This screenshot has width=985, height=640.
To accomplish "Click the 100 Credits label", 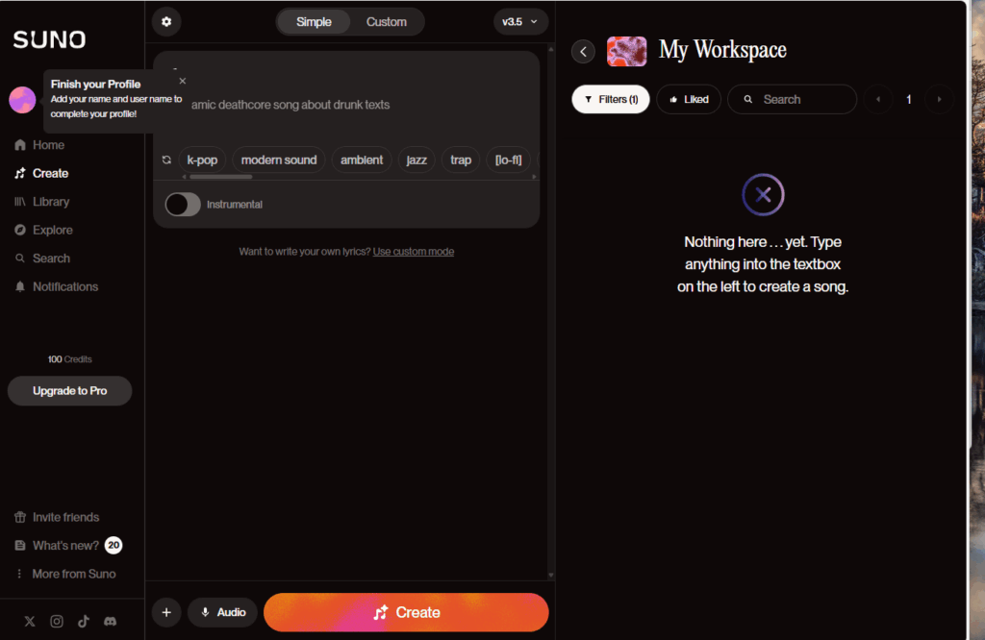I will click(x=69, y=359).
